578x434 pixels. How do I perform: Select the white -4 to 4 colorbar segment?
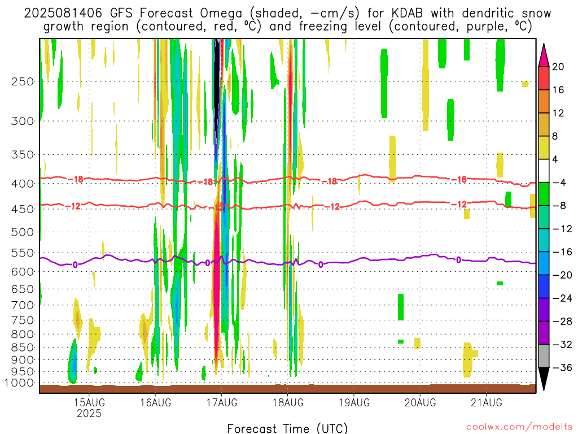(x=544, y=171)
